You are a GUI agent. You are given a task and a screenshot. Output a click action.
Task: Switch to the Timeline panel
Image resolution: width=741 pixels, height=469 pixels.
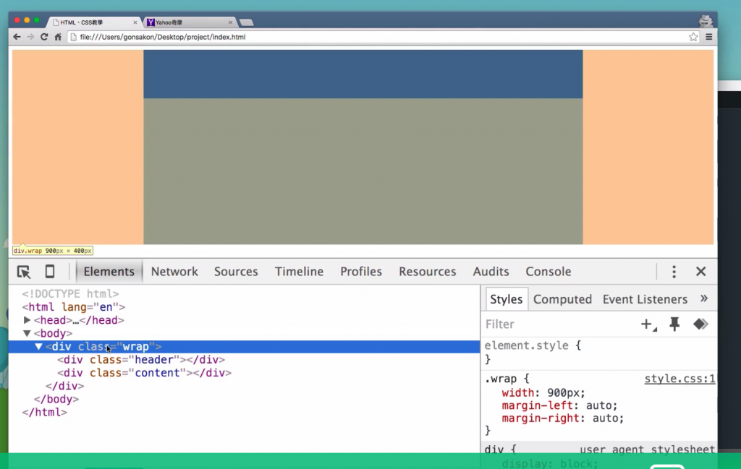tap(299, 271)
